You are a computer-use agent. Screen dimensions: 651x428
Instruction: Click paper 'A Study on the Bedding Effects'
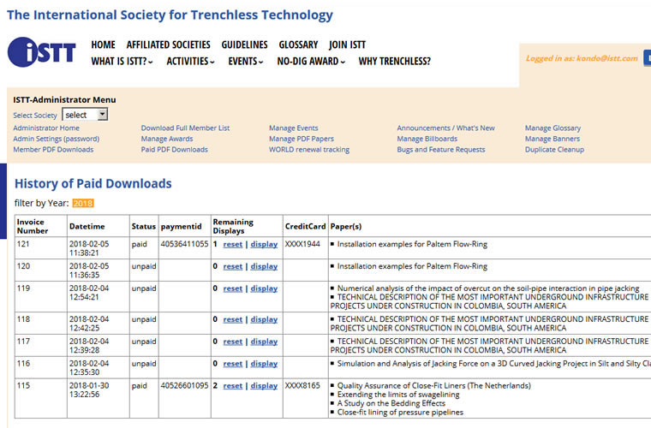pos(391,403)
